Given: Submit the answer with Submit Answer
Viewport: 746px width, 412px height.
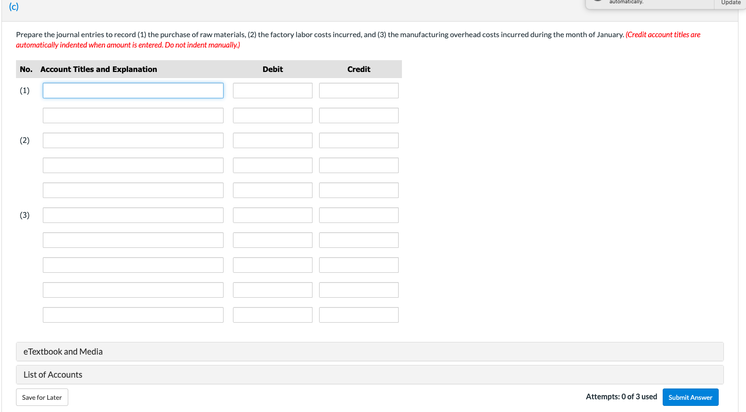Looking at the screenshot, I should (x=690, y=397).
